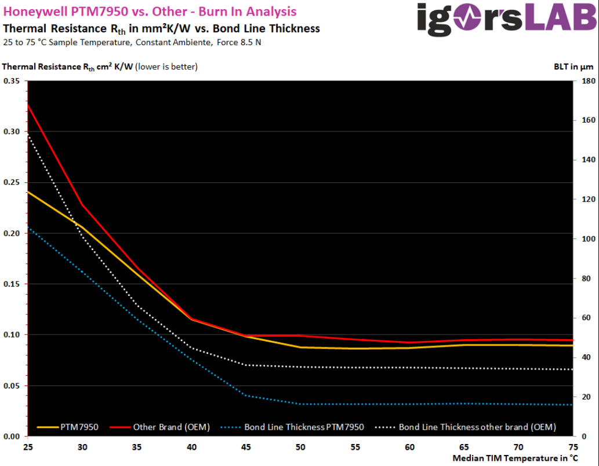This screenshot has height=466, width=599.
Task: Click the 60 right axis value
Action: click(586, 318)
